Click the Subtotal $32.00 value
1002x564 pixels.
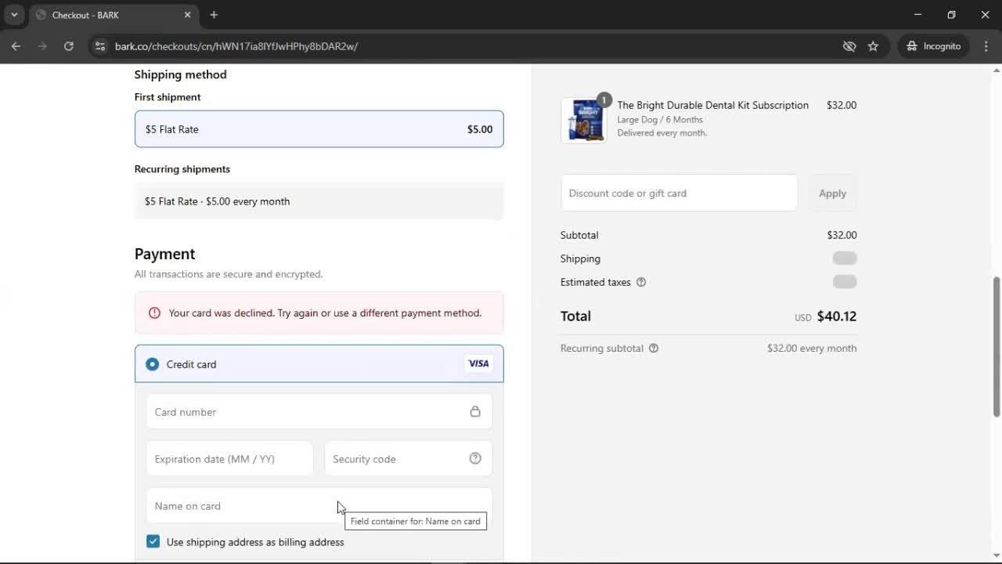(842, 235)
